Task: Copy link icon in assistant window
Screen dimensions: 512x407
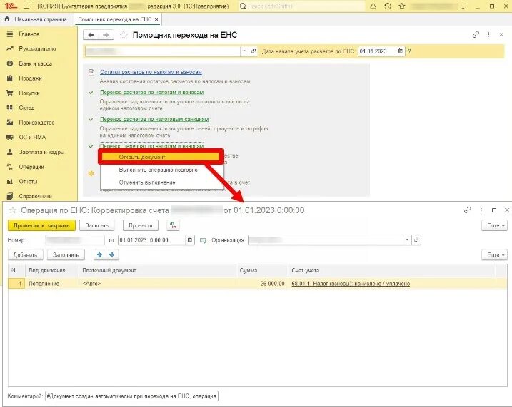Action: [476, 34]
